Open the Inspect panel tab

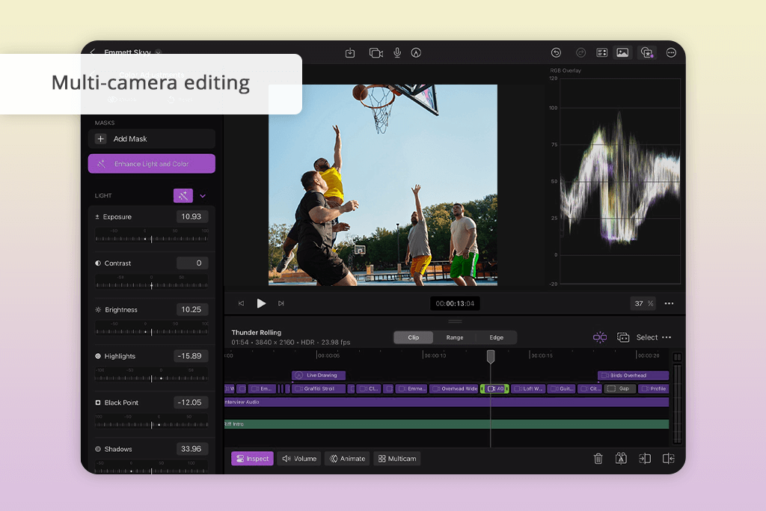(252, 458)
